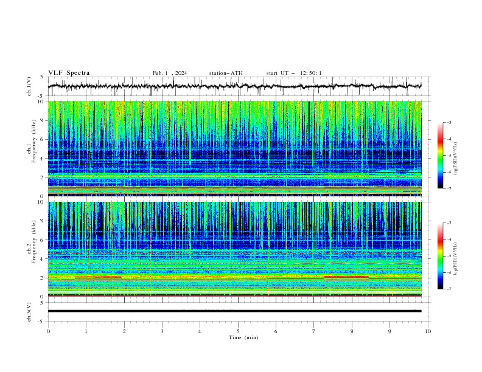Screen dimensions: 482x372
Task: Click the ch.3(V) axis upper tick "5"
Action: point(41,303)
